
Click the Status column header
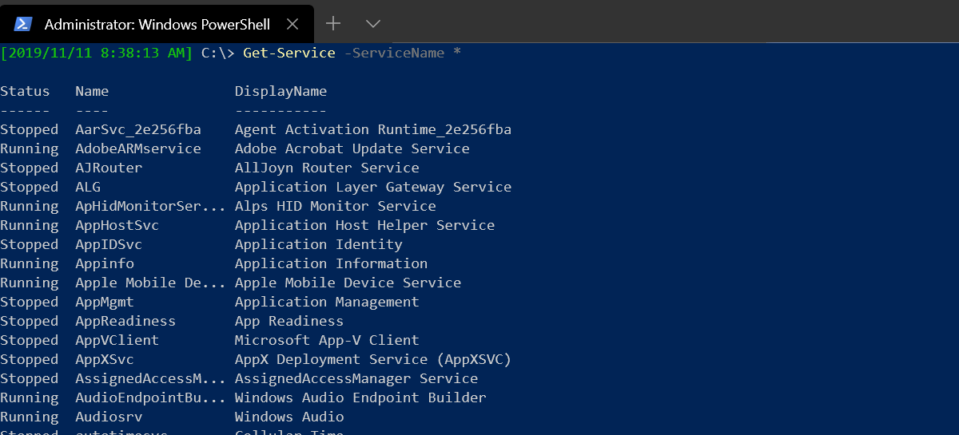[25, 91]
